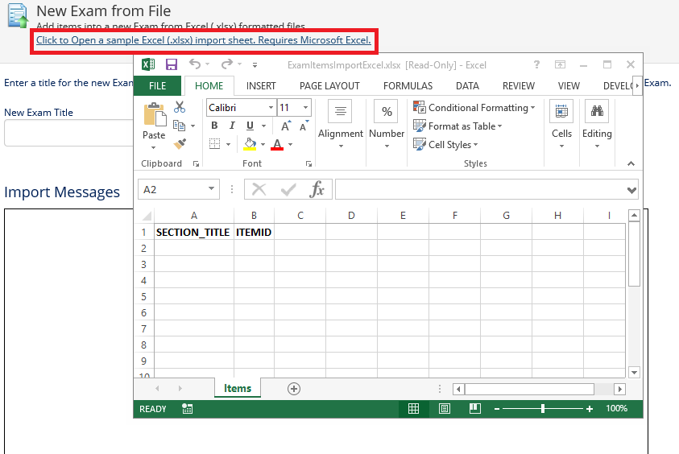This screenshot has width=679, height=454.
Task: Open the Name Box dropdown arrow
Action: 212,189
